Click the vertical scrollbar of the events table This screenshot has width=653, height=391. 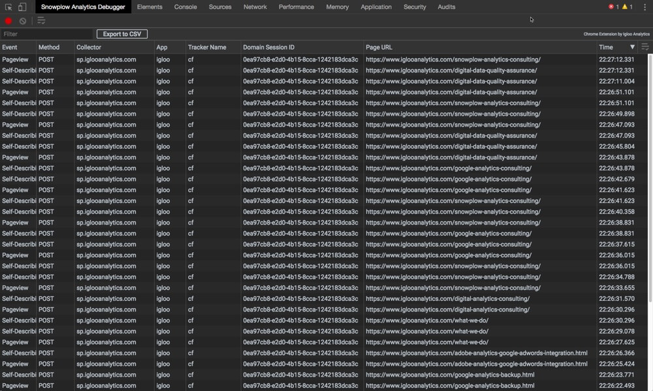tap(650, 179)
